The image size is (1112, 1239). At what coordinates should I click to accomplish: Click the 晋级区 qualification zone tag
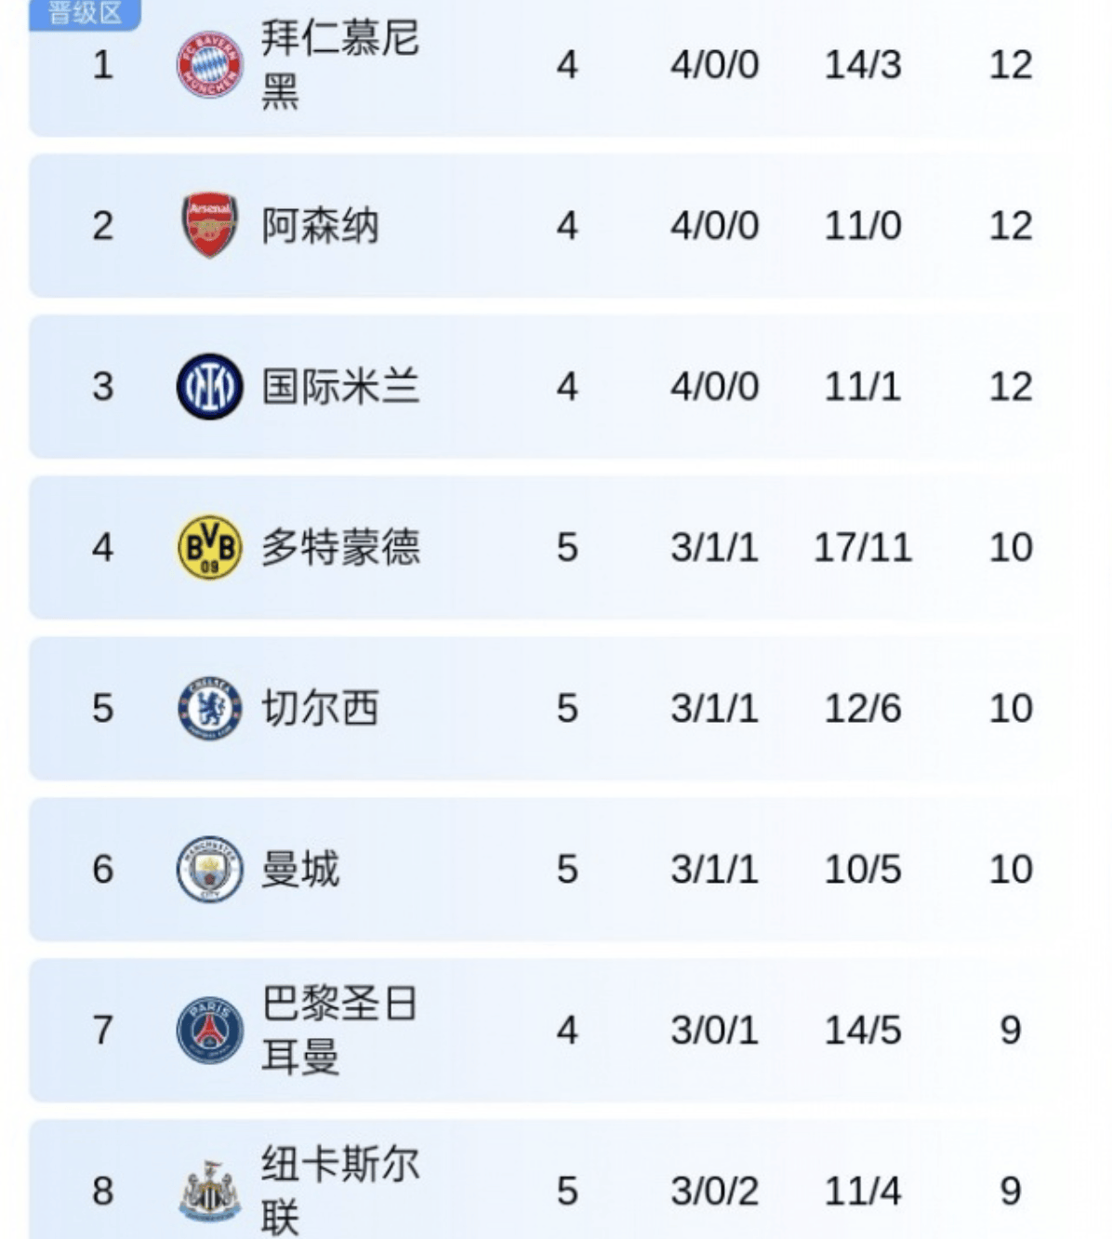tap(85, 14)
